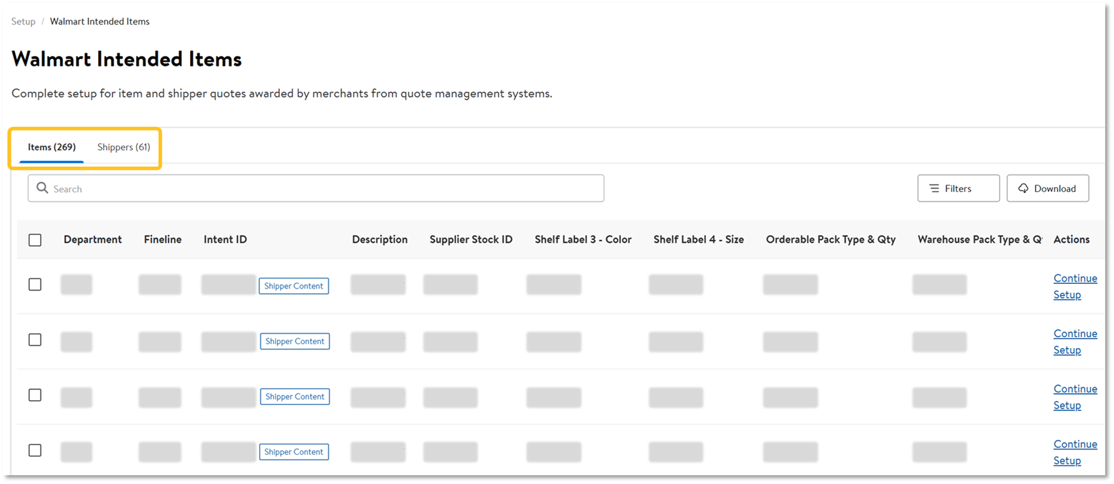Click Continue Setup in first row
This screenshot has height=484, width=1114.
pos(1075,286)
